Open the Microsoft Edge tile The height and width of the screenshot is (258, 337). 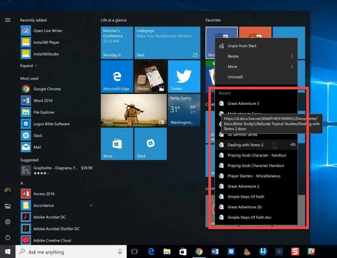(117, 76)
